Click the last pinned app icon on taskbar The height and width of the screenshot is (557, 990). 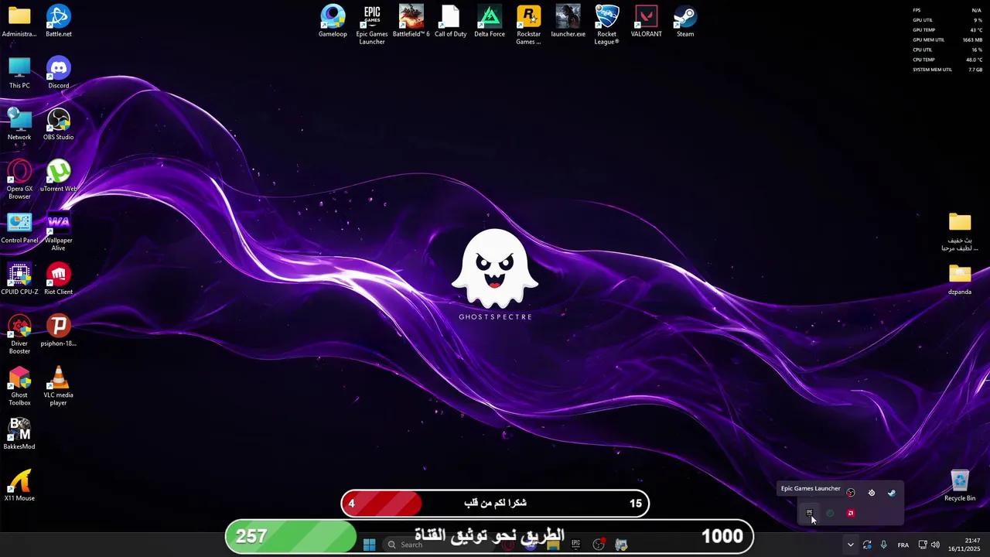(621, 545)
